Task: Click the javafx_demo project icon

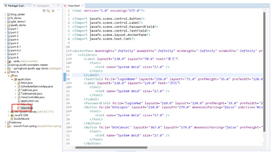Action: click(x=9, y=25)
